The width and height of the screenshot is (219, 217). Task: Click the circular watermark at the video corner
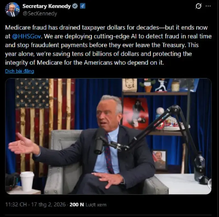(209, 184)
